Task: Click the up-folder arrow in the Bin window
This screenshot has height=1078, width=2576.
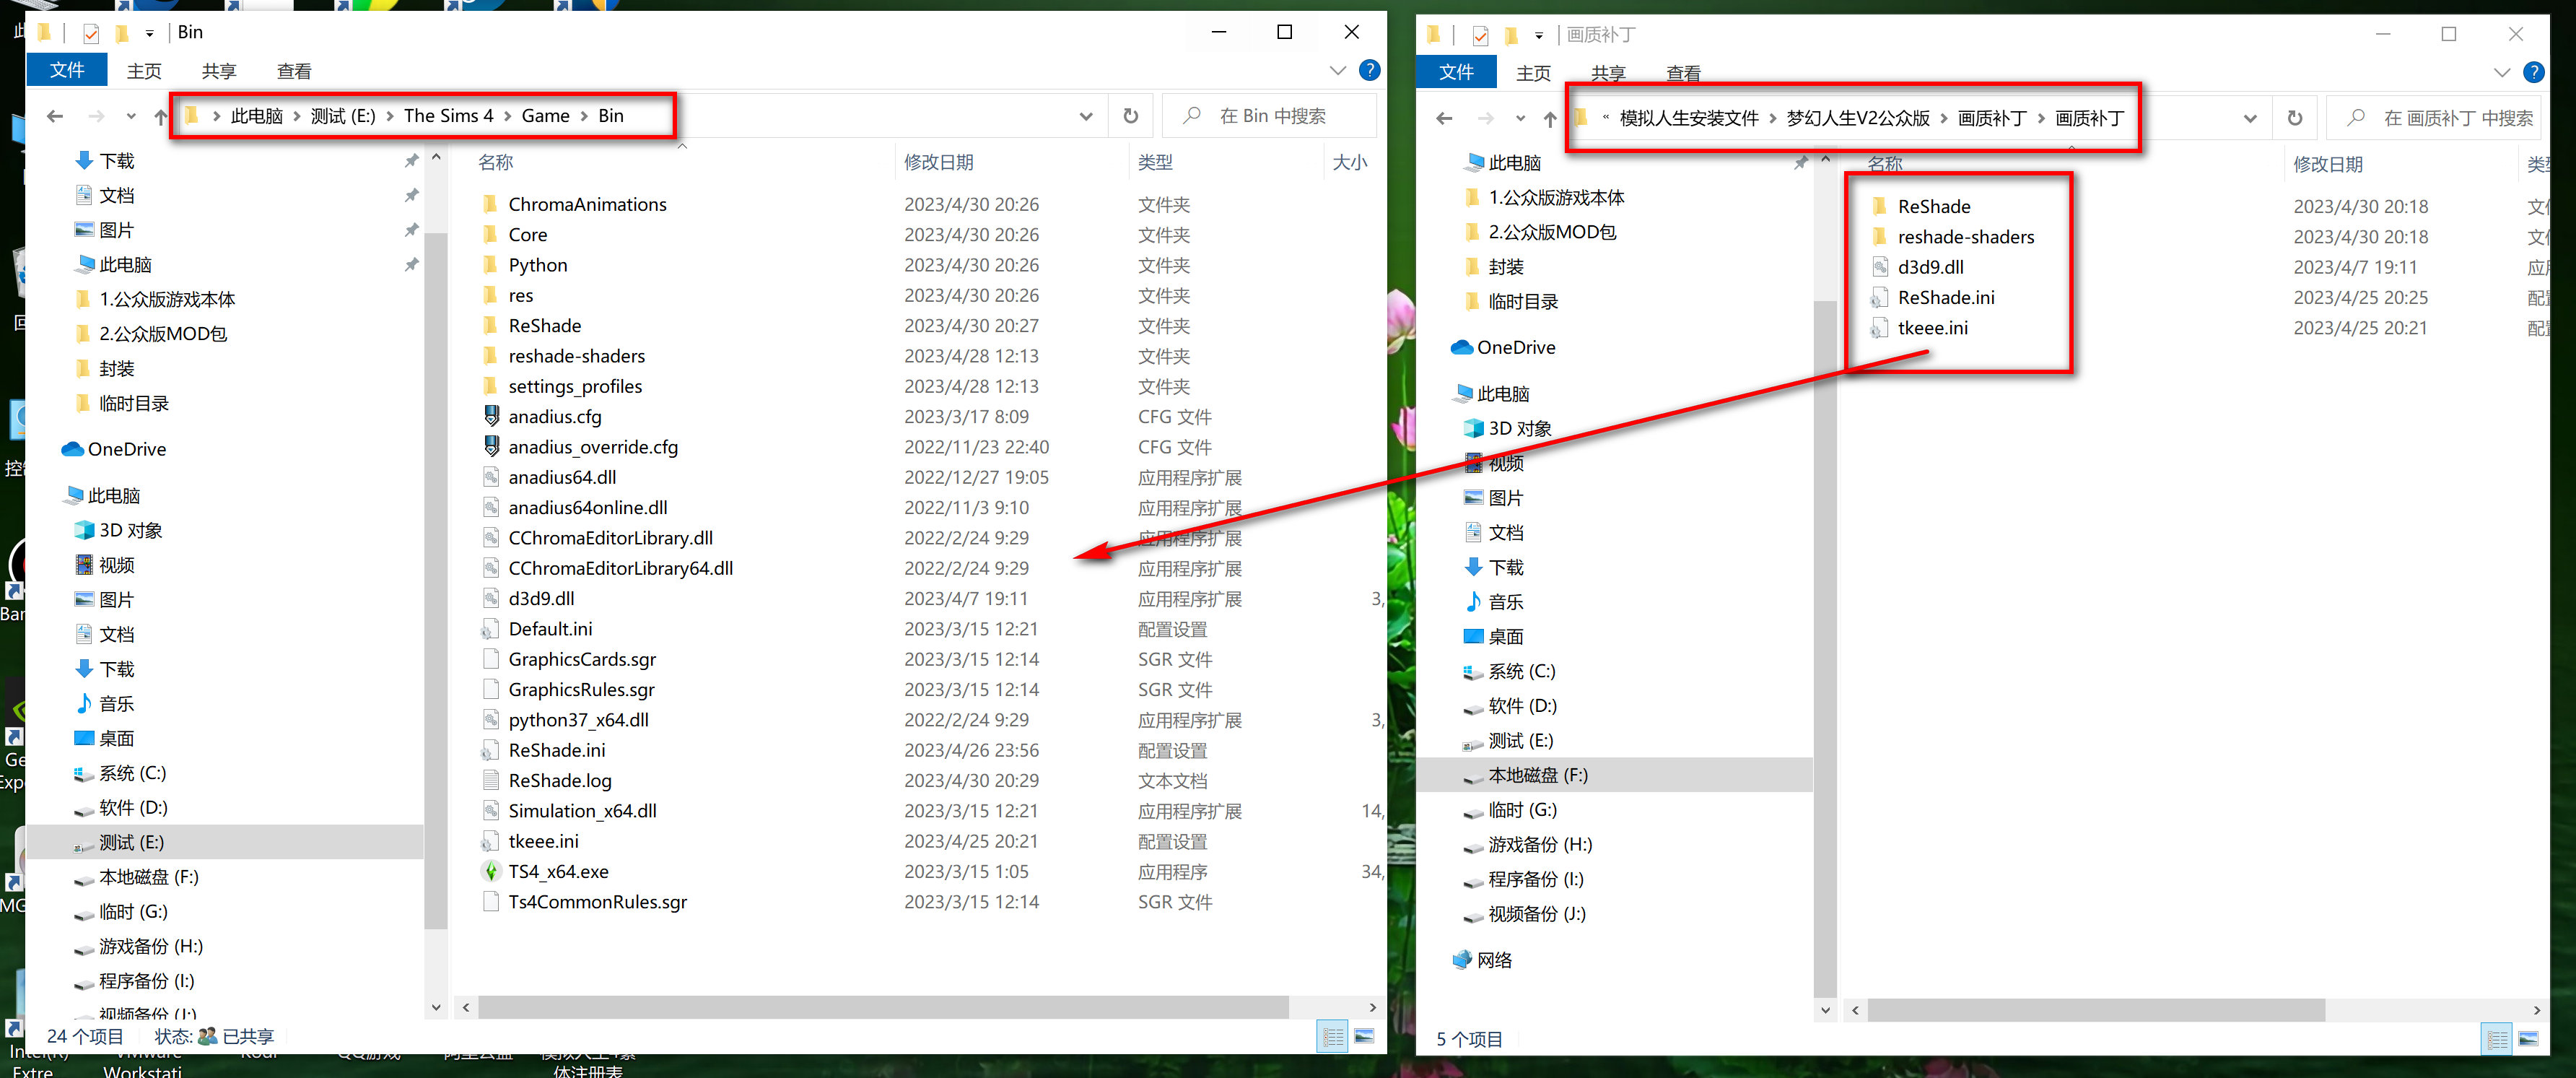Action: [161, 117]
